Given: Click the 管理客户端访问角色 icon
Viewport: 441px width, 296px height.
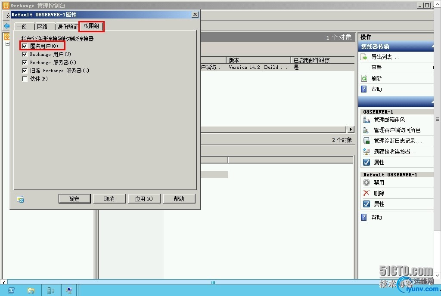Looking at the screenshot, I should tap(366, 130).
